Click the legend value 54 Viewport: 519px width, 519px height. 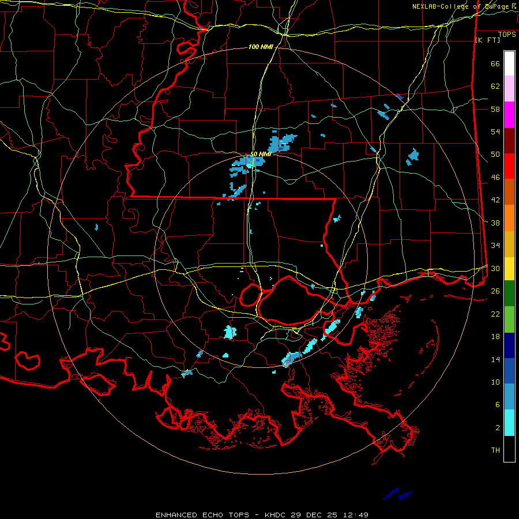(495, 131)
